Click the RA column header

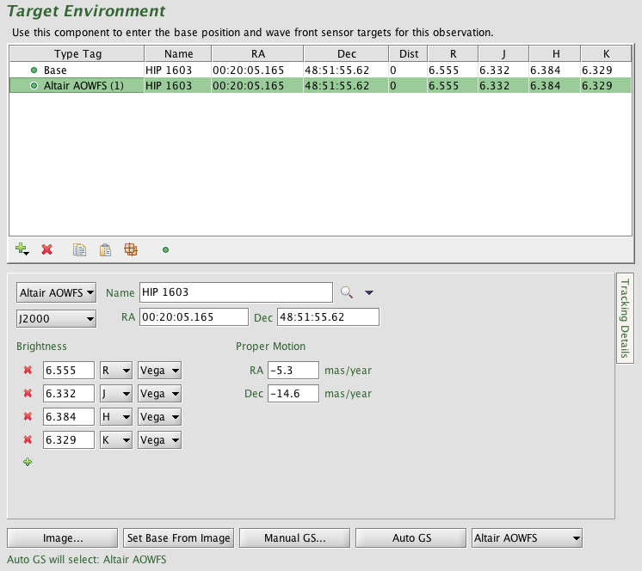point(257,53)
